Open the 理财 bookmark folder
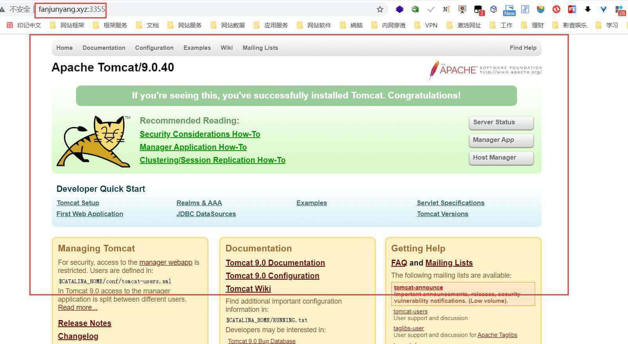The height and width of the screenshot is (344, 628). click(x=532, y=25)
